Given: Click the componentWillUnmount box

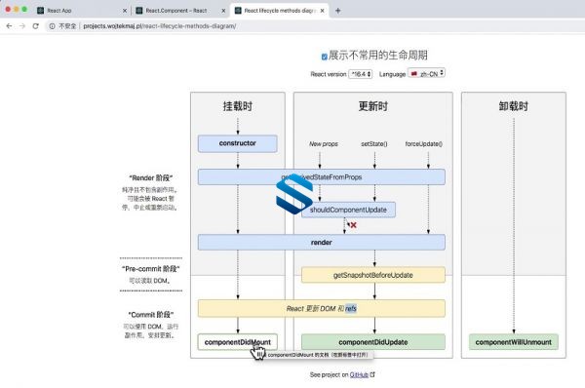Looking at the screenshot, I should pos(514,342).
